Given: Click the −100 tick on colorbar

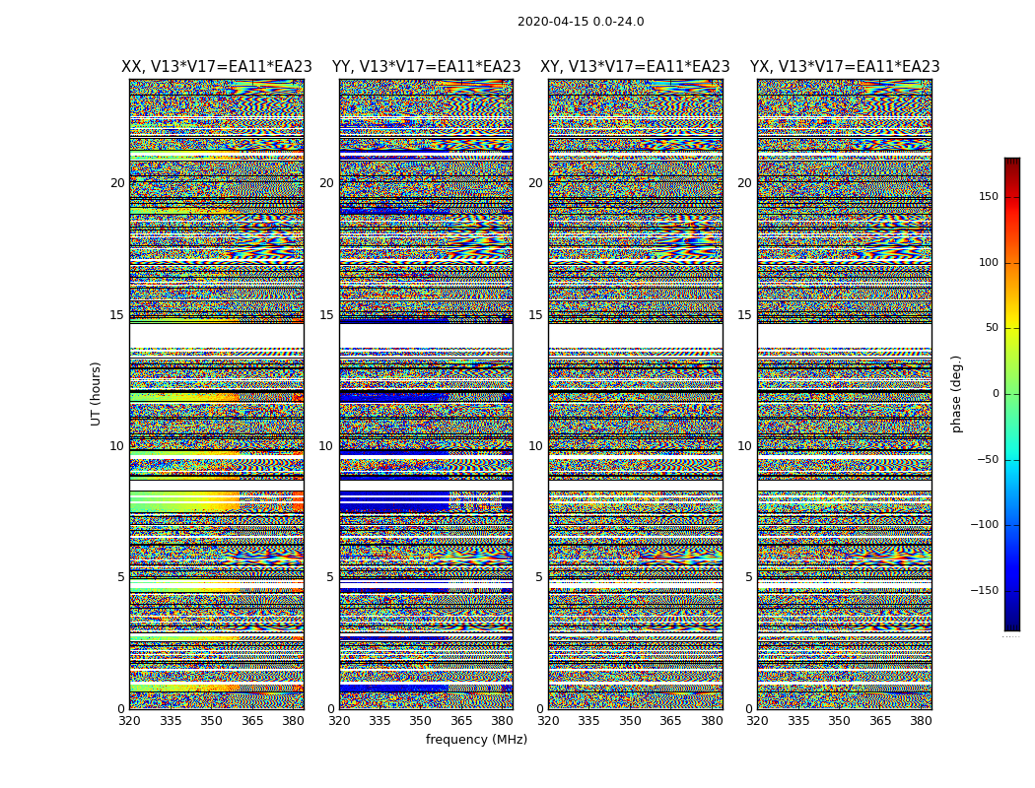Looking at the screenshot, I should point(985,525).
